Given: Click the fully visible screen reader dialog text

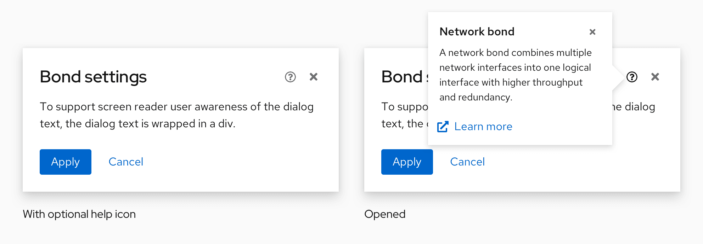Looking at the screenshot, I should (x=176, y=115).
